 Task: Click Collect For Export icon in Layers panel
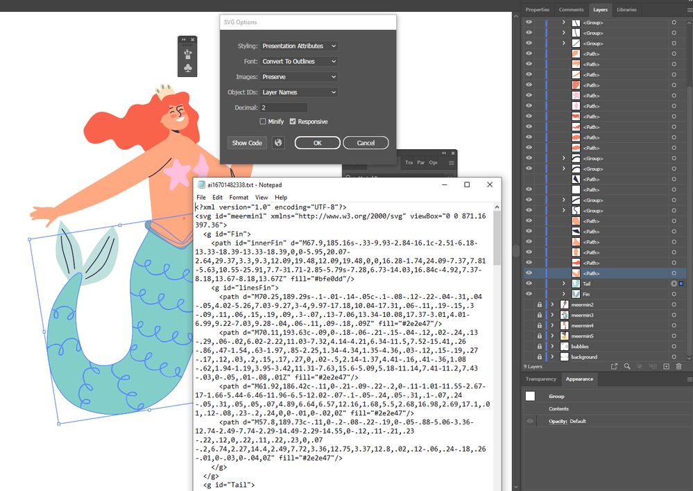[614, 366]
